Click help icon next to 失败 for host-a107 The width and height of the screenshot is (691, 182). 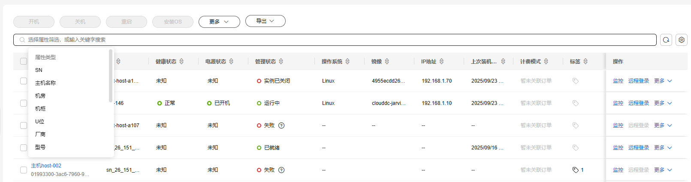pos(281,125)
